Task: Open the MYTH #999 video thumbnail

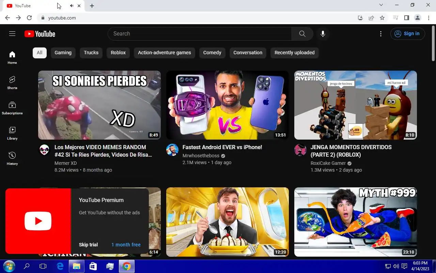Action: click(356, 222)
